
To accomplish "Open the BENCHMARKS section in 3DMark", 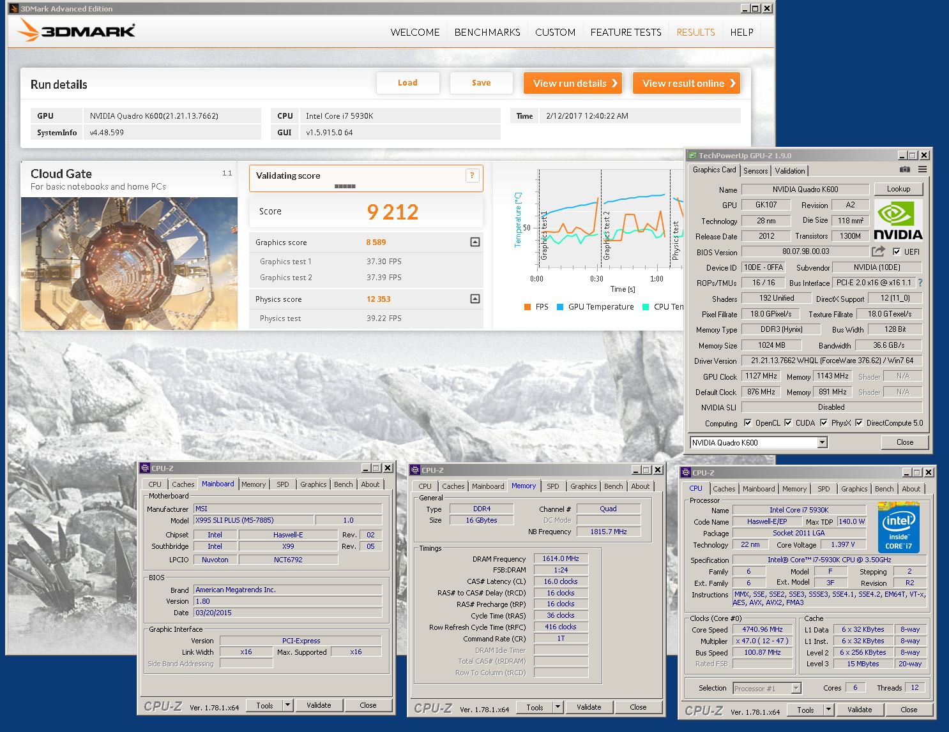I will (487, 32).
